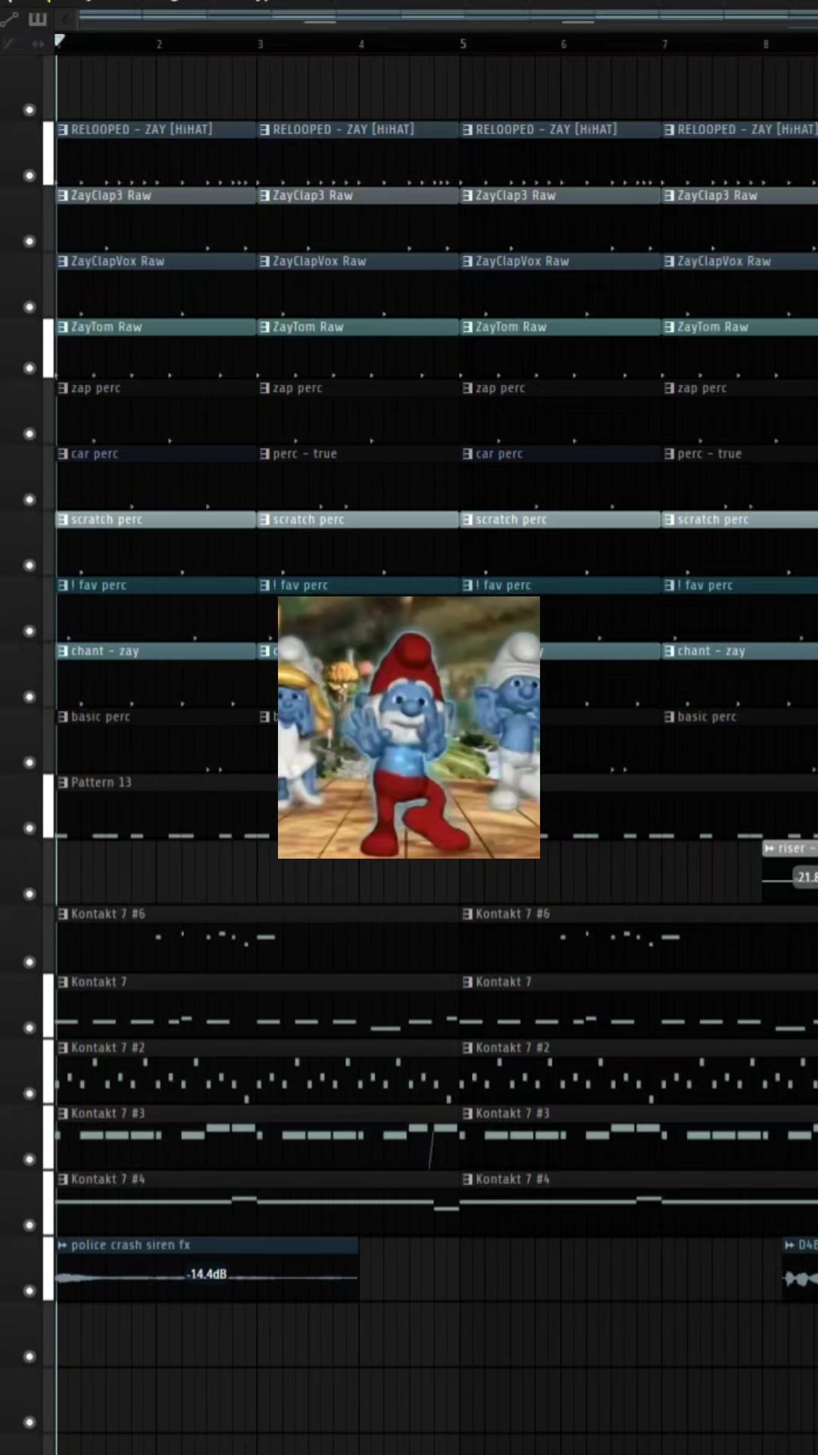Image resolution: width=818 pixels, height=1455 pixels.
Task: Click the pattern icon on ZayTom Raw clip at bar 7
Action: click(x=670, y=327)
